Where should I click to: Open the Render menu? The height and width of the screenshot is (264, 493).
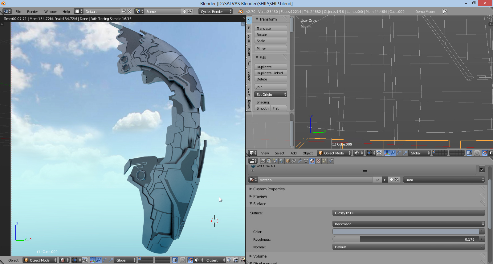click(x=32, y=12)
